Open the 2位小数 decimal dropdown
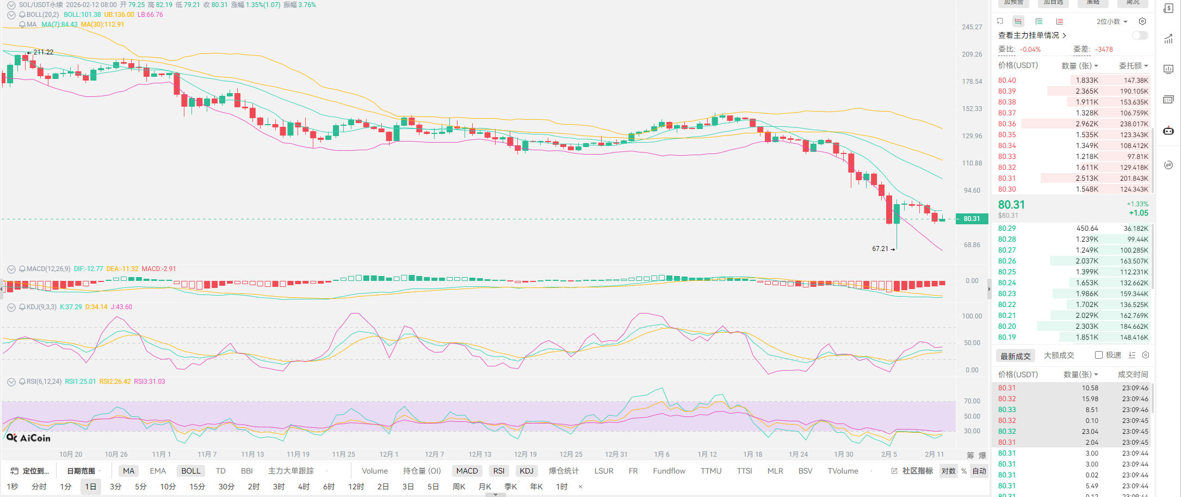This screenshot has width=1181, height=497. [1112, 22]
